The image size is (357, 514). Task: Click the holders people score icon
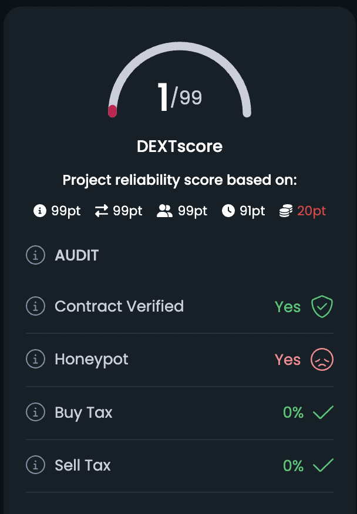pyautogui.click(x=164, y=211)
